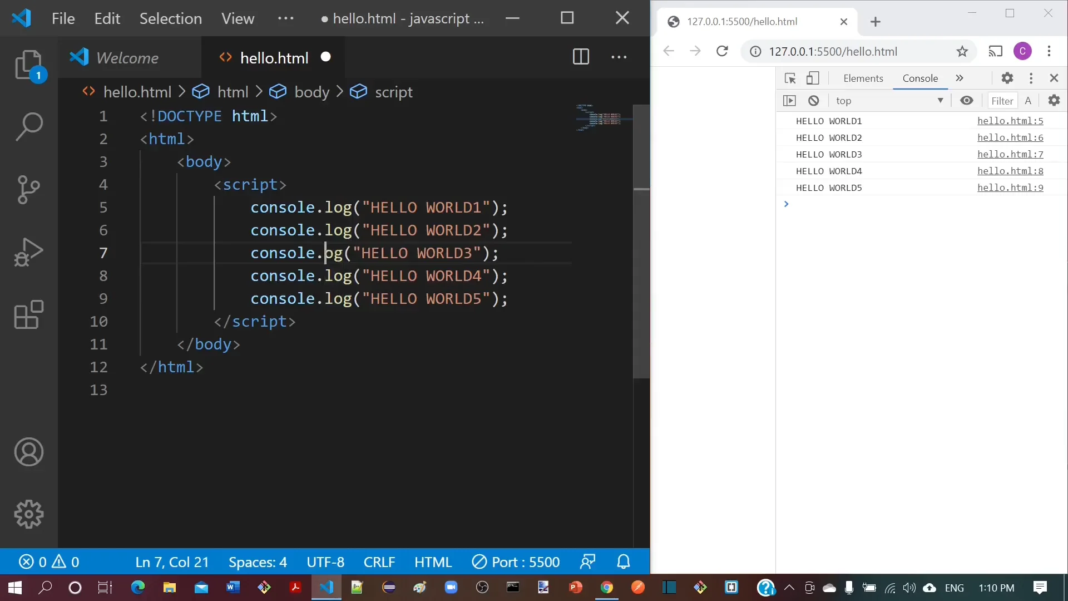
Task: Open the Selection menu
Action: point(170,18)
